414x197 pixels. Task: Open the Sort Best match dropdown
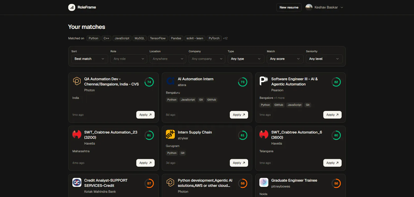(90, 59)
